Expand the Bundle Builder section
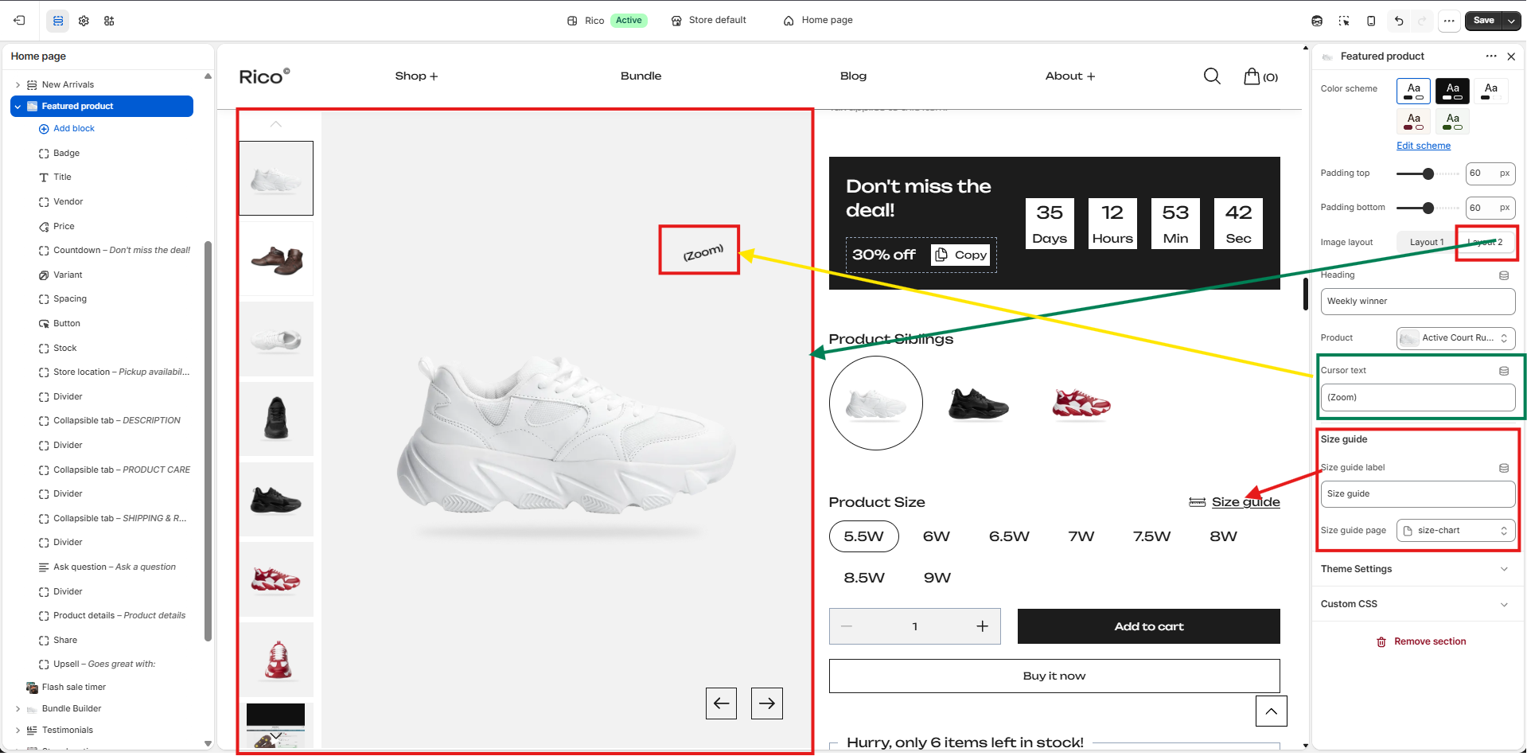This screenshot has height=756, width=1527. [18, 709]
